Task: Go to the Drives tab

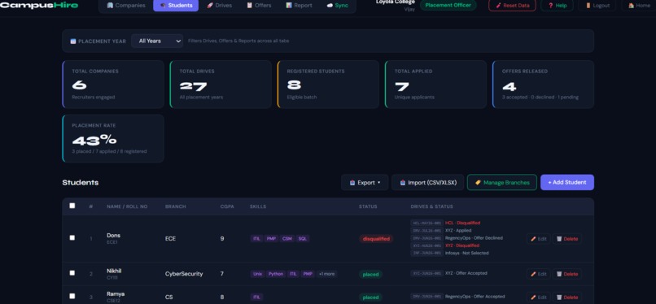Action: pyautogui.click(x=219, y=6)
